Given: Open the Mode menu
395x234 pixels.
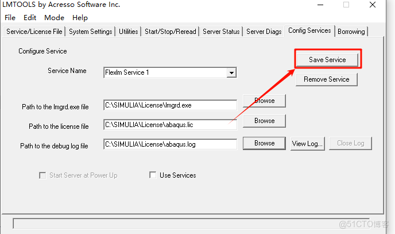Looking at the screenshot, I should [54, 18].
